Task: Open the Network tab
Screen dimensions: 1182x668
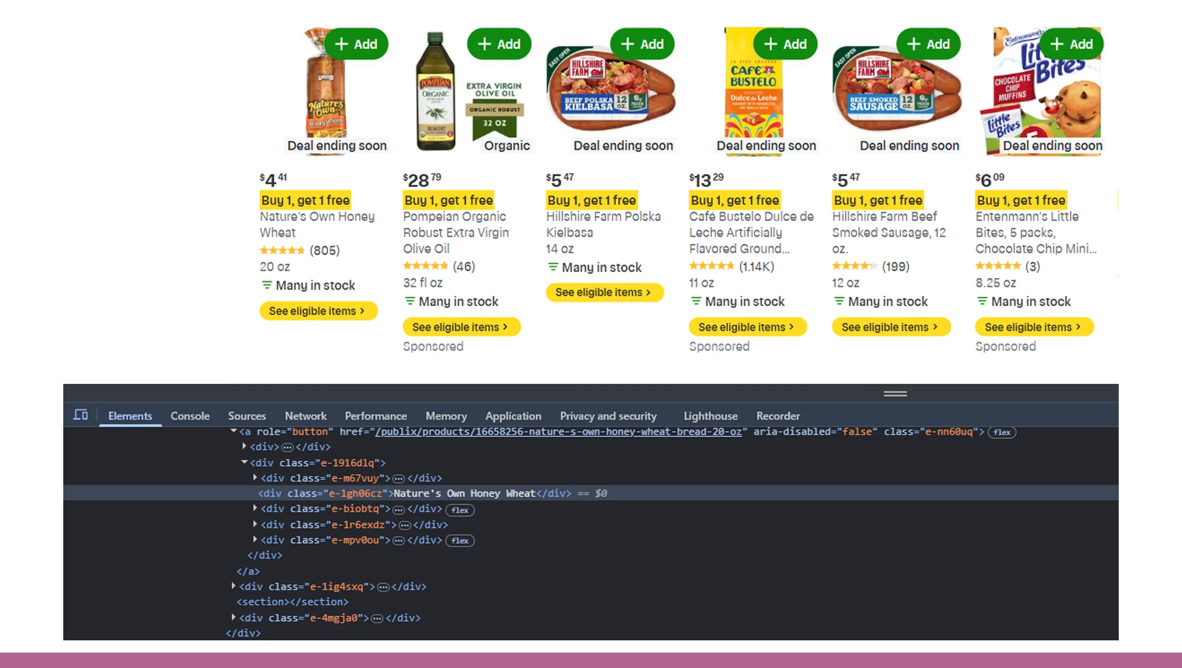Action: [305, 416]
